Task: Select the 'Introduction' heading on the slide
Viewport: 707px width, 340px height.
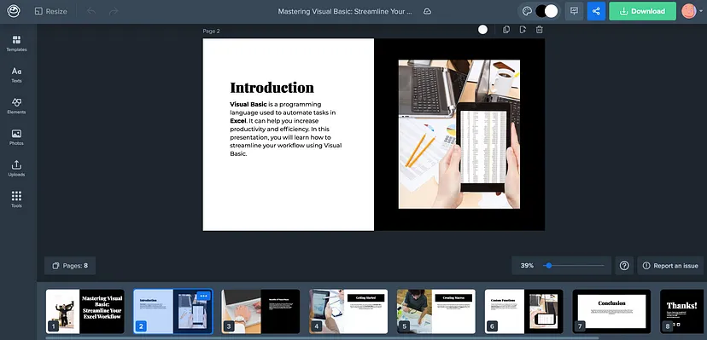Action: coord(272,88)
